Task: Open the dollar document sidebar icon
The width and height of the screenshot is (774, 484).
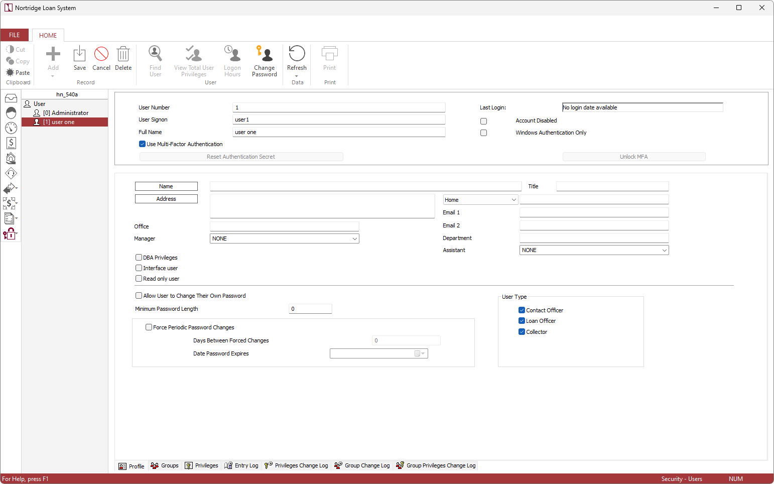Action: pyautogui.click(x=11, y=143)
